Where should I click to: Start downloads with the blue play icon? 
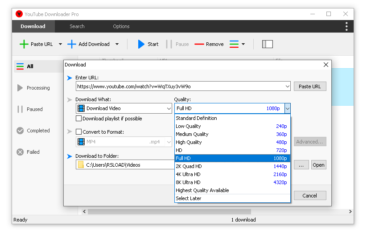[x=141, y=44]
